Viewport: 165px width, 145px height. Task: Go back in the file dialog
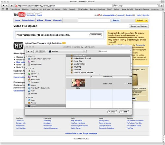tap(28, 51)
